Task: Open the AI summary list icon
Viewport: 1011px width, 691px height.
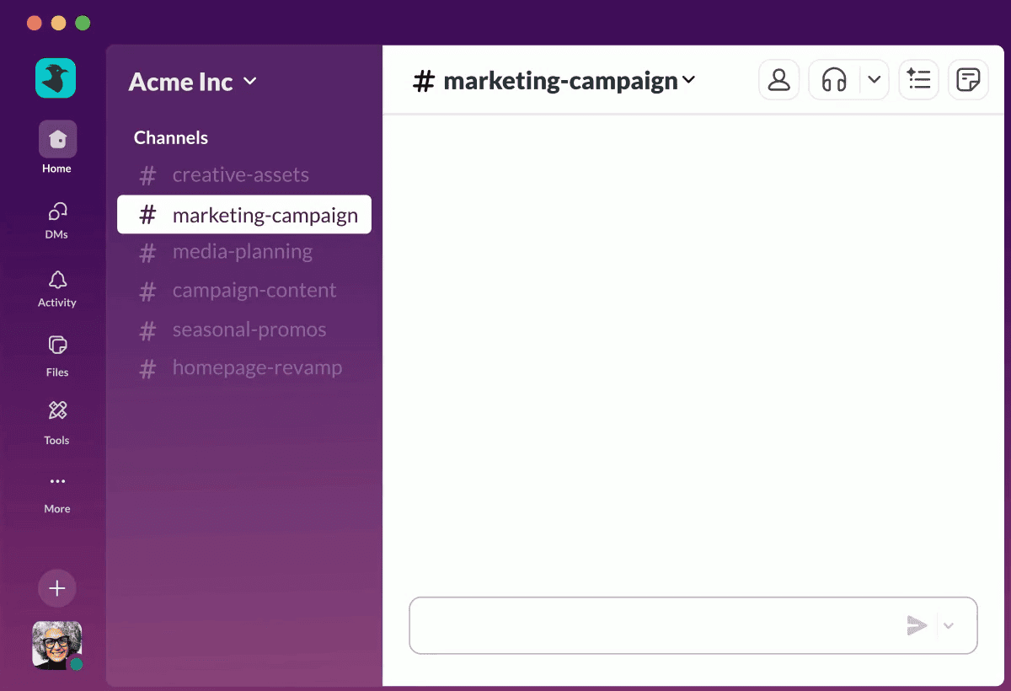Action: click(918, 80)
